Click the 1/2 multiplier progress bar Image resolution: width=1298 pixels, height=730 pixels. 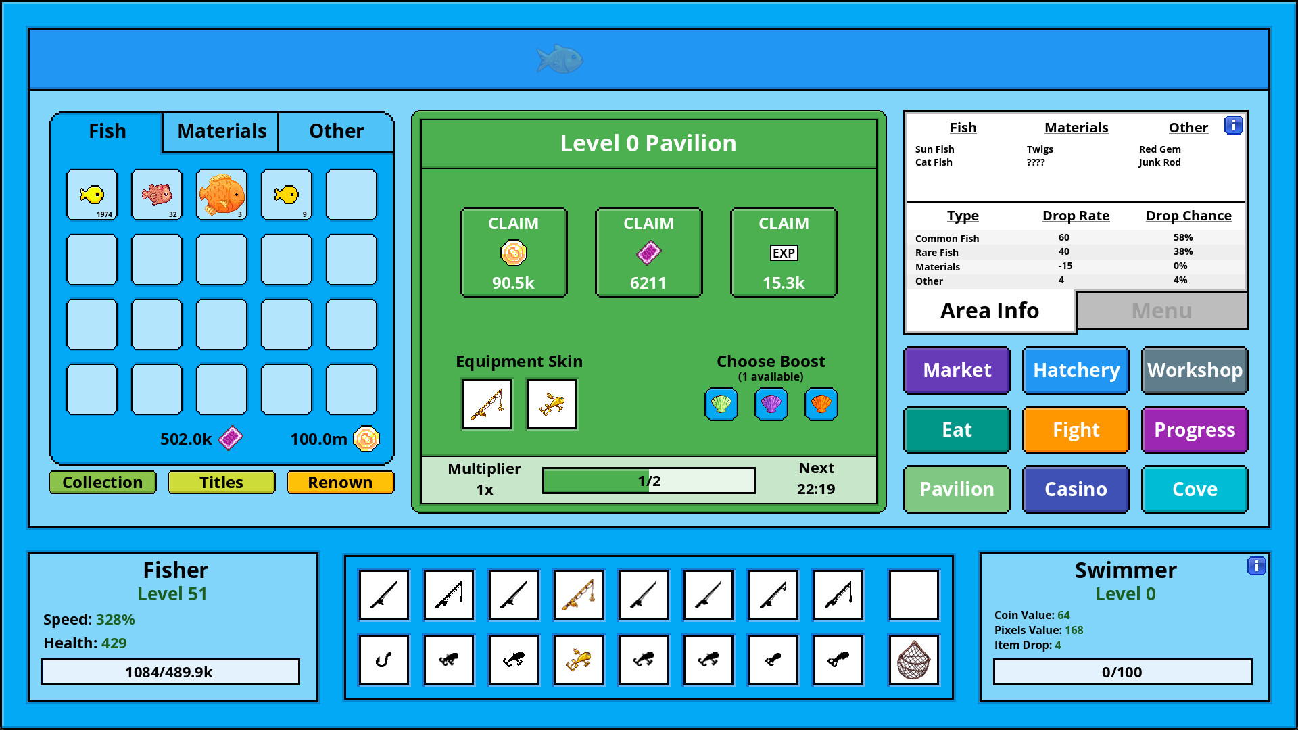[648, 480]
